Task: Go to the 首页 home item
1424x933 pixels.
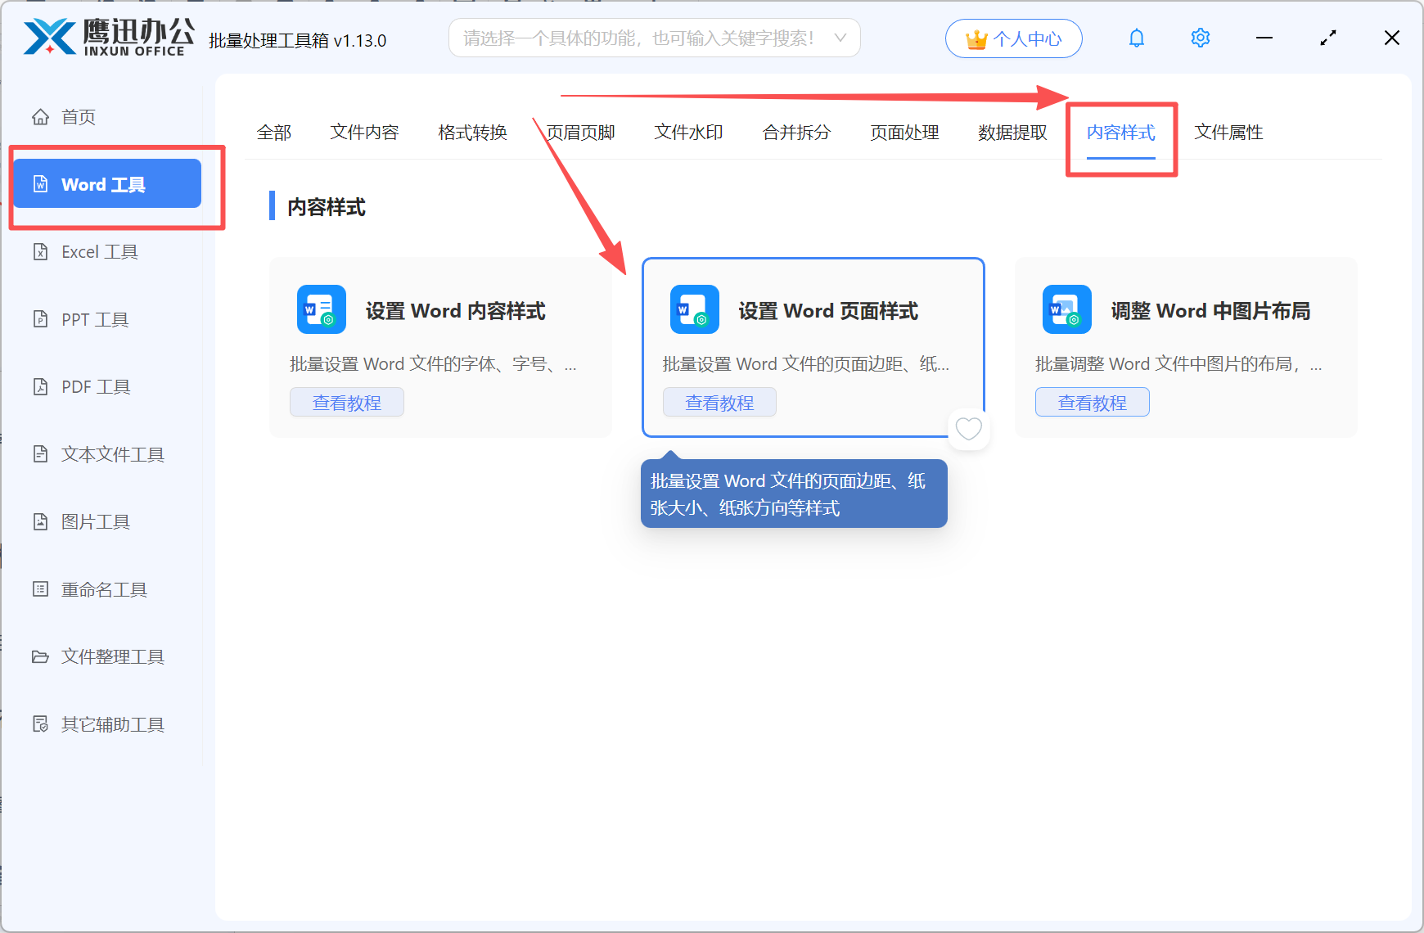Action: click(78, 116)
